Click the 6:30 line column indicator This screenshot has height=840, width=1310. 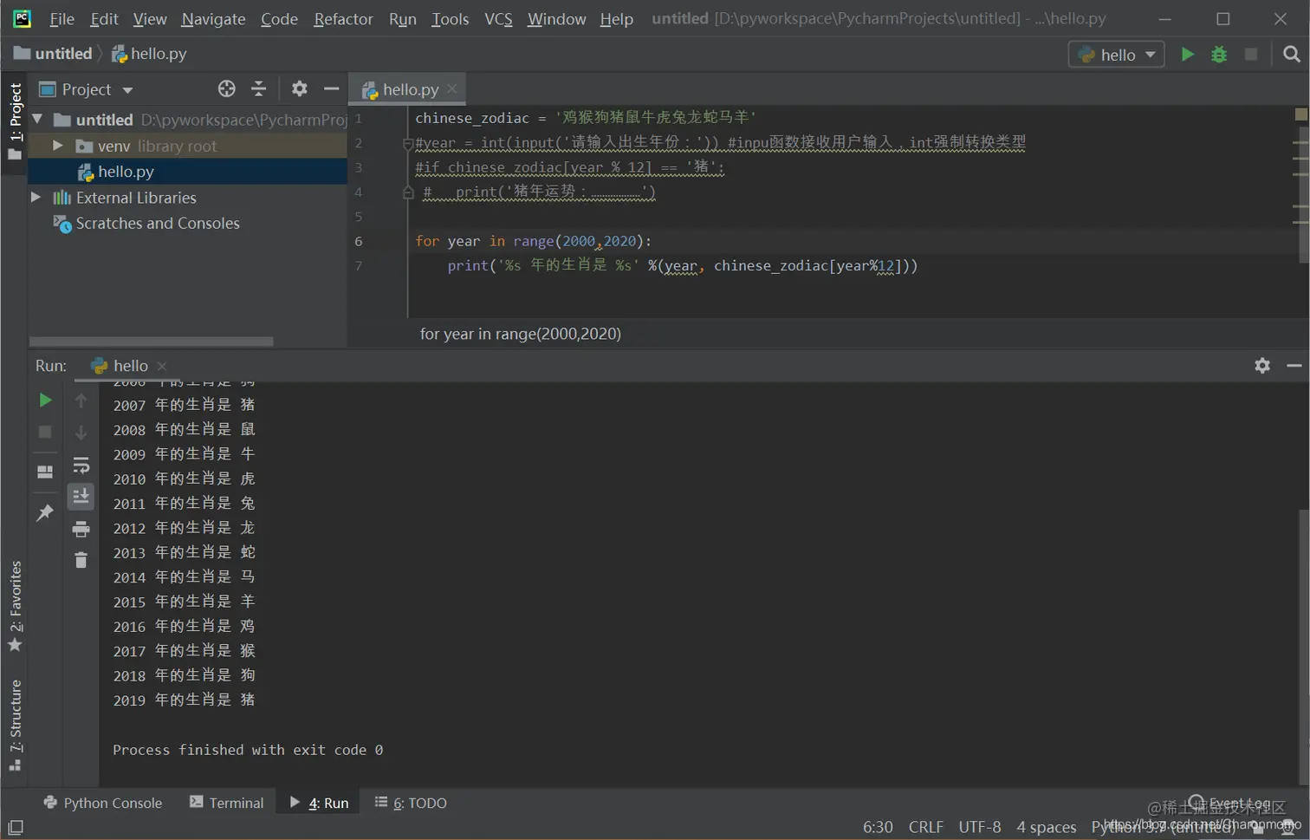click(x=878, y=827)
